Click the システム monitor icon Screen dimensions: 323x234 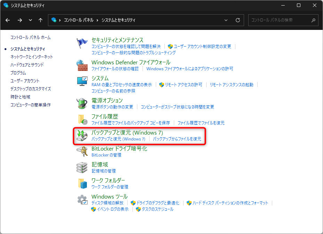(82, 81)
